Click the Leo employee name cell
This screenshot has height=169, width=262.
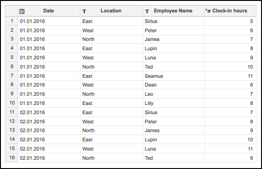(x=174, y=94)
